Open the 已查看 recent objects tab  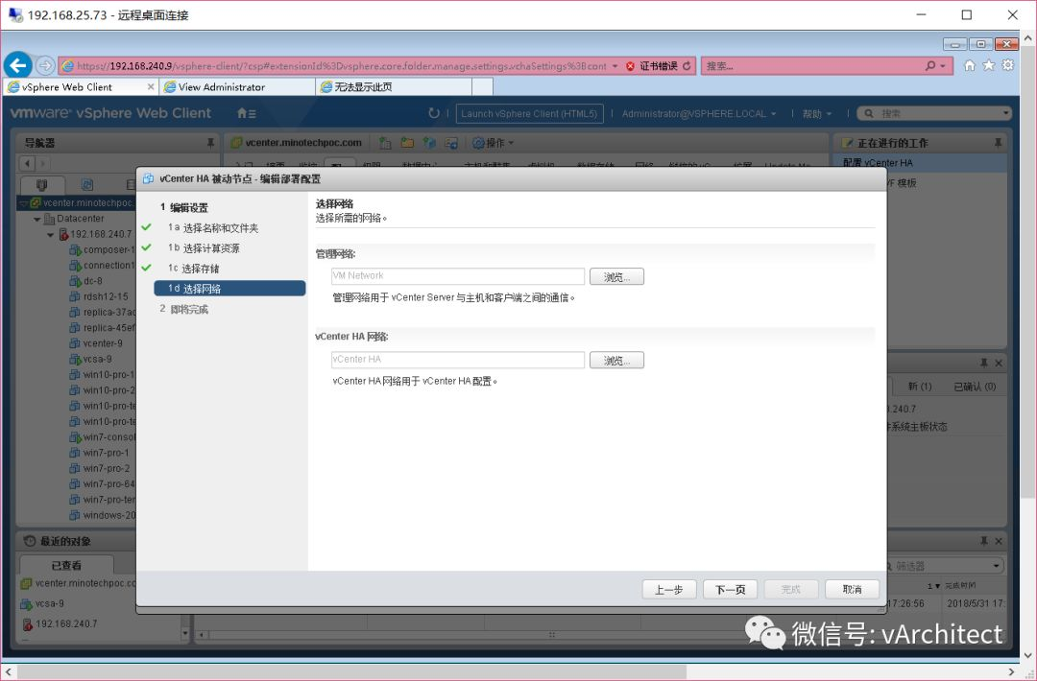(66, 565)
